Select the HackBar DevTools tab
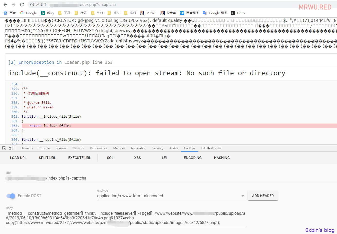 pyautogui.click(x=190, y=148)
